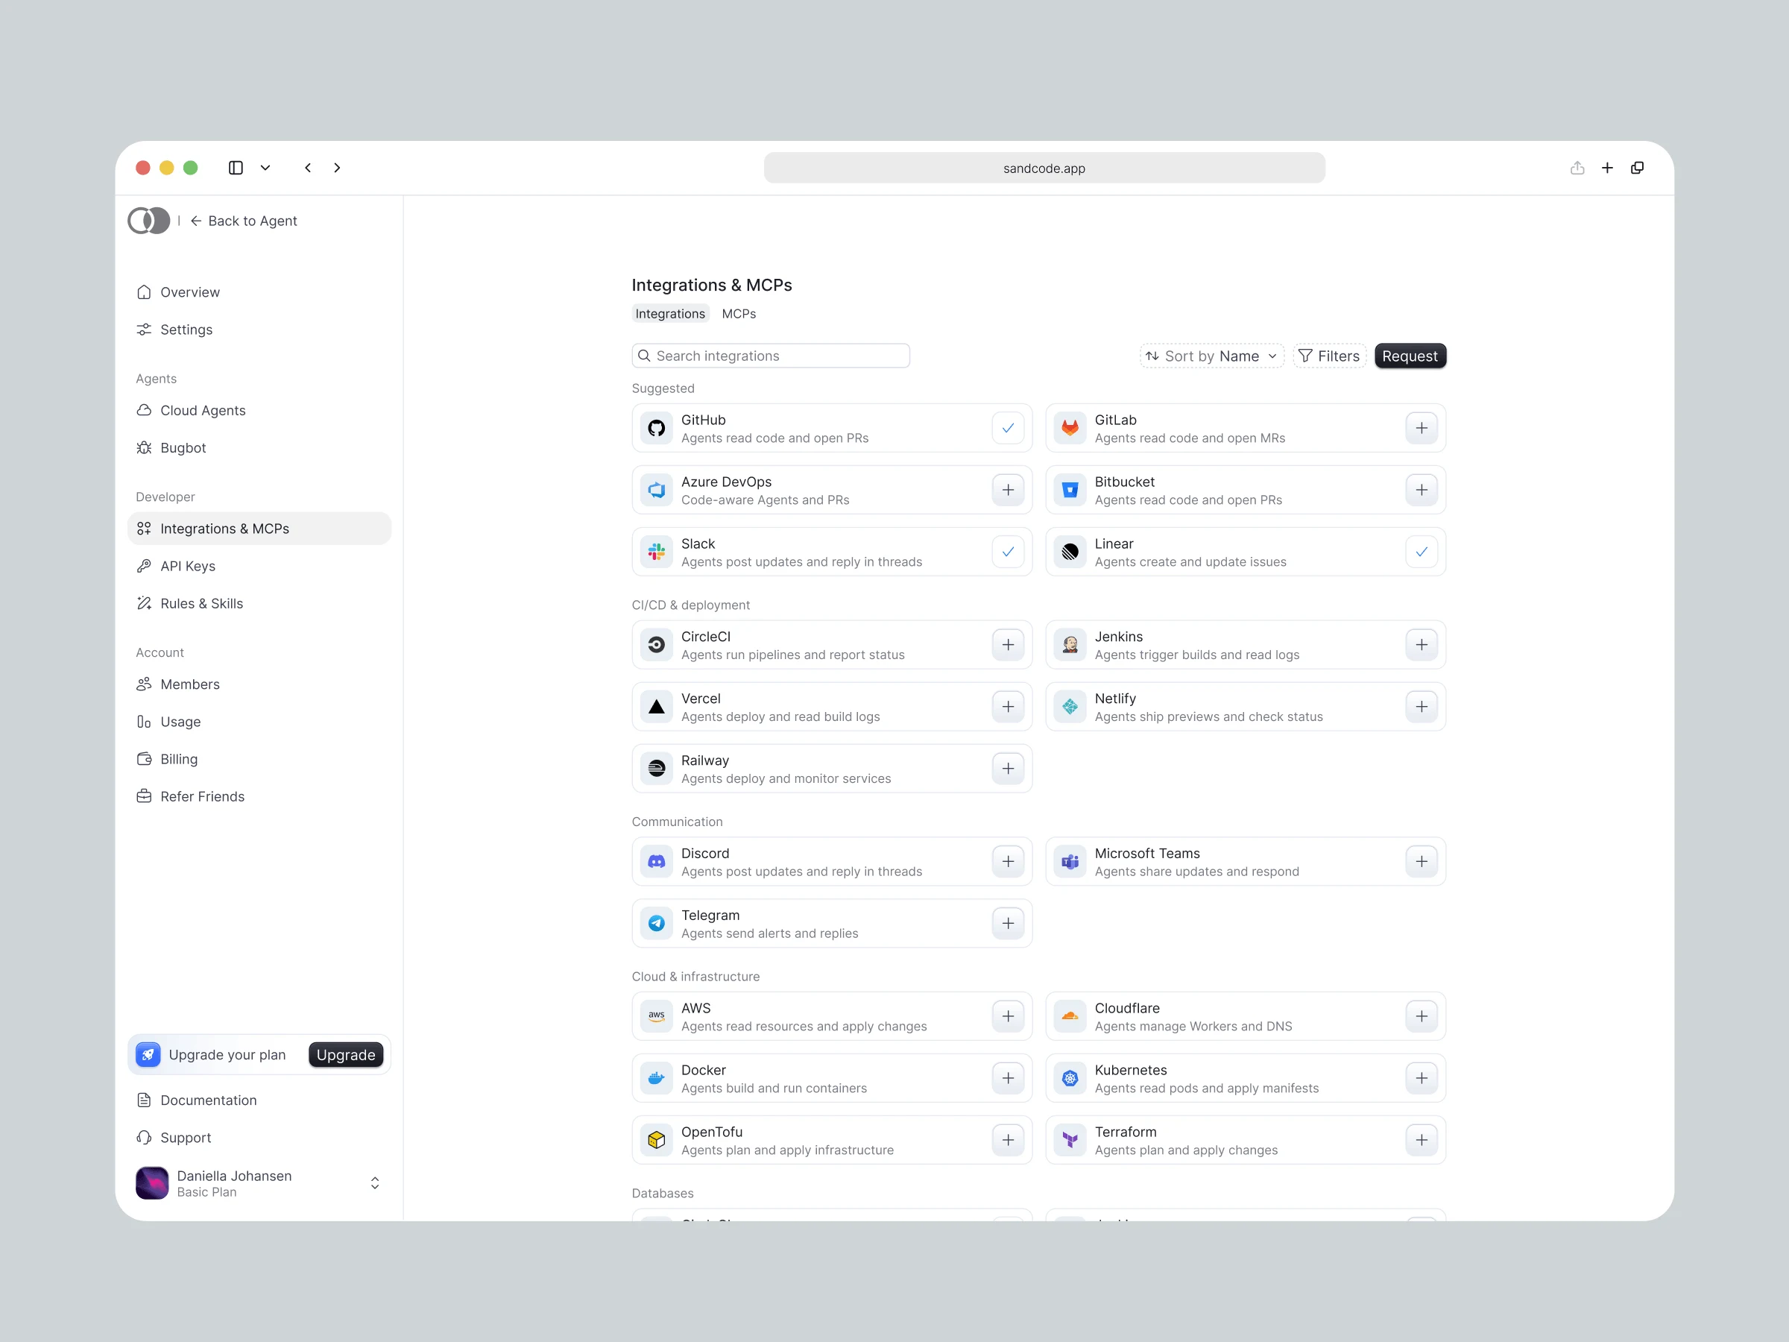Viewport: 1789px width, 1342px height.
Task: Click the GitLab fox logo icon
Action: pos(1070,428)
